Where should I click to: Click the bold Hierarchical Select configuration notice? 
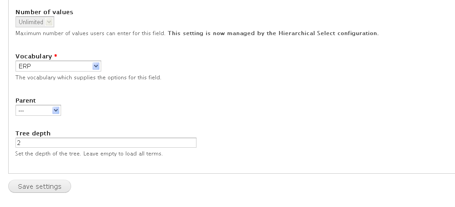click(273, 33)
